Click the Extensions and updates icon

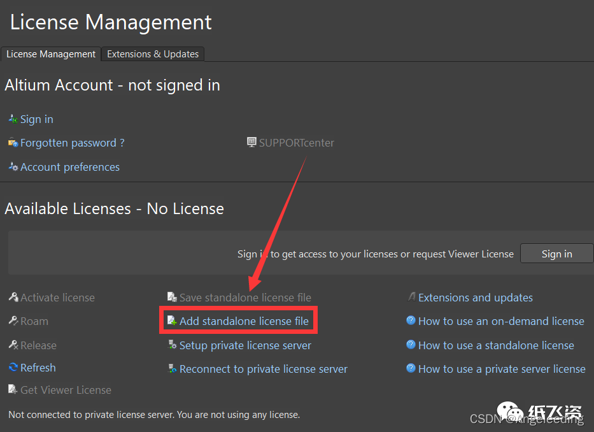(x=411, y=298)
